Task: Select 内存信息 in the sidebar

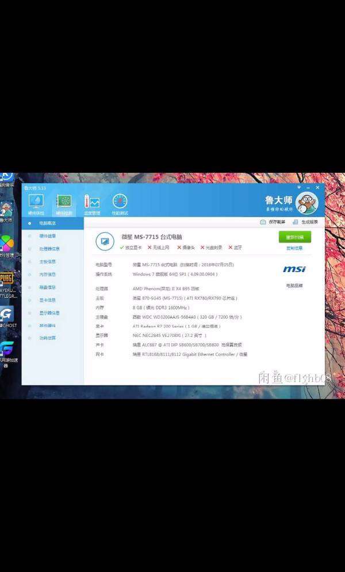Action: coord(52,274)
